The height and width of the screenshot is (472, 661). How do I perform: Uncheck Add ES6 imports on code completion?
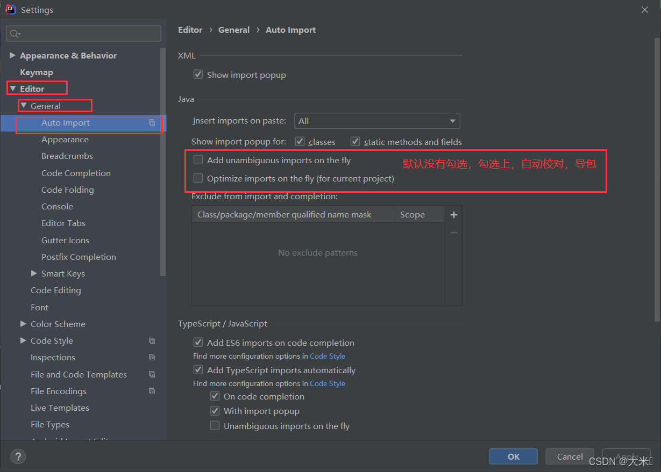click(x=198, y=343)
